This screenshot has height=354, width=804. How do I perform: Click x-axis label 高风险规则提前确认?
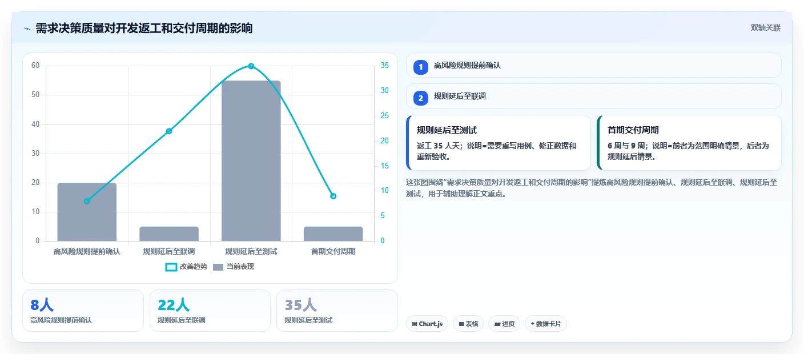pyautogui.click(x=87, y=251)
